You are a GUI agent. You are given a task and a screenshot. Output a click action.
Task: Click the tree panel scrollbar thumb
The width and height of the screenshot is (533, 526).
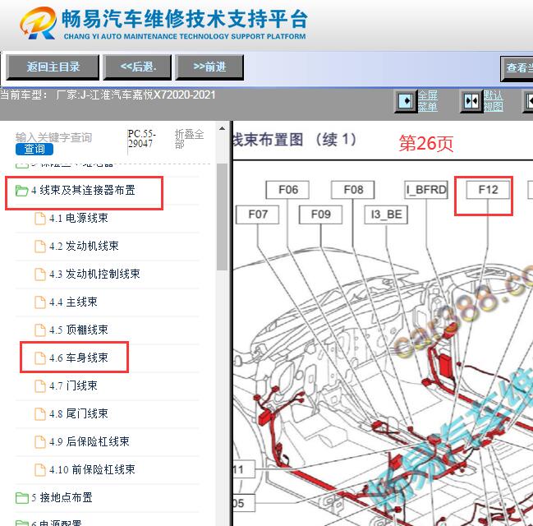(x=222, y=217)
